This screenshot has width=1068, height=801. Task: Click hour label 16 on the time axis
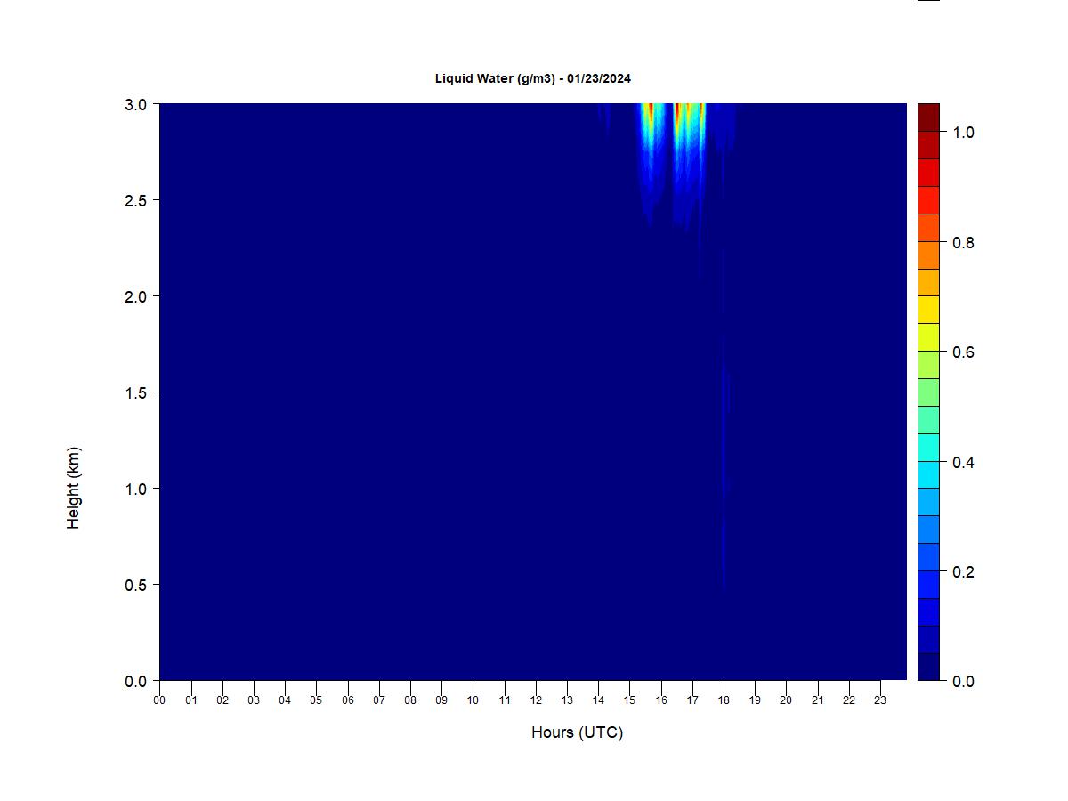pyautogui.click(x=661, y=700)
